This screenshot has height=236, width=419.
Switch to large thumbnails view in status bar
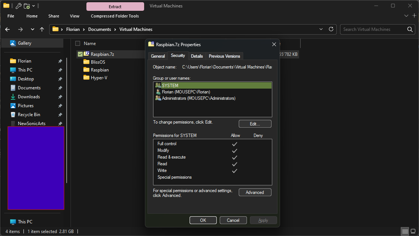point(413,232)
